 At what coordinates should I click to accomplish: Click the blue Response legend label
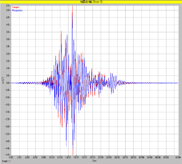(17, 10)
